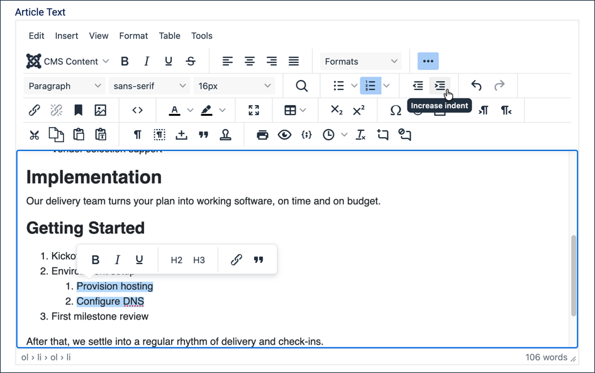Align text right
595x373 pixels.
(271, 61)
